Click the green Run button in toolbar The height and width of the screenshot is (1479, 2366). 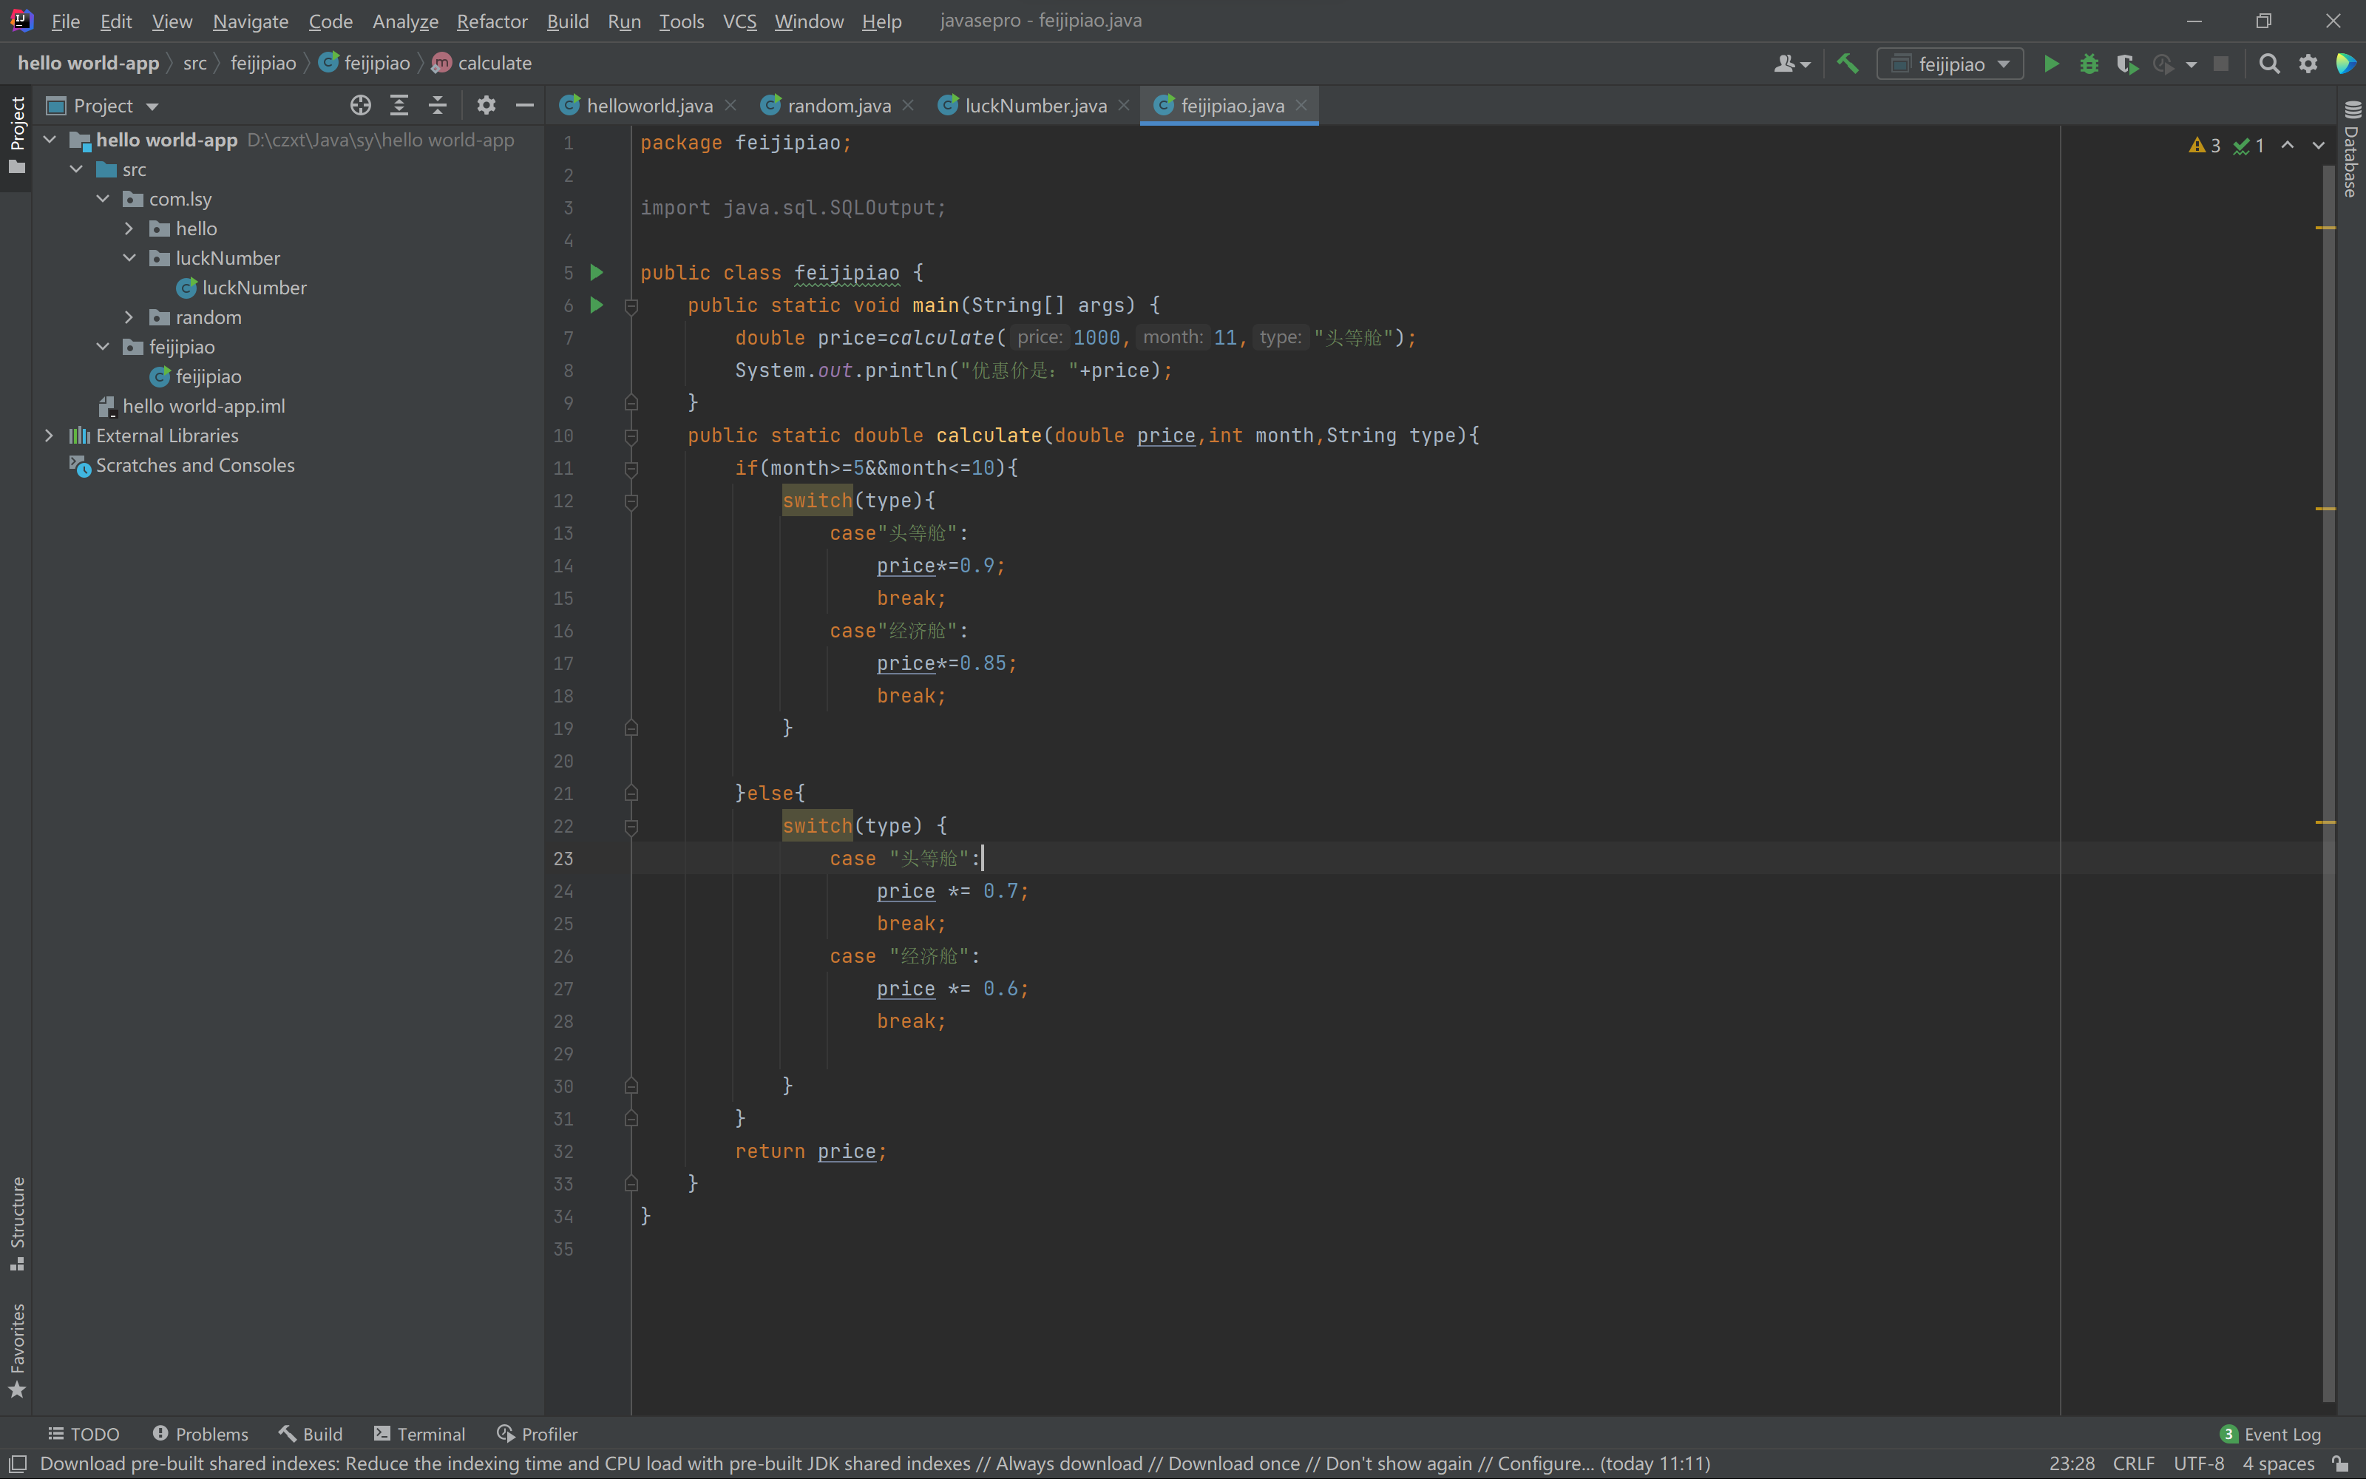tap(2051, 64)
